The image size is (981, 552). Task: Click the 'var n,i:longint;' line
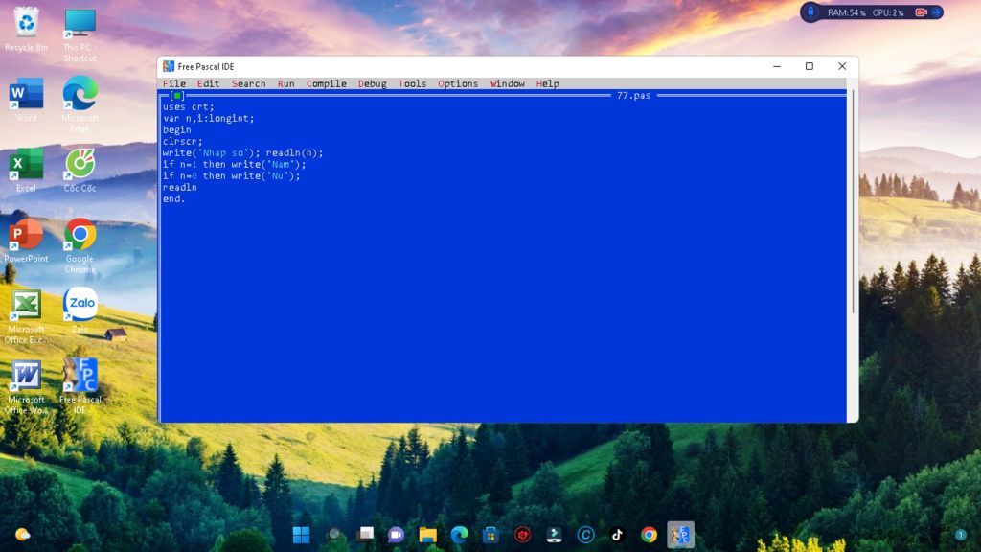pos(208,118)
